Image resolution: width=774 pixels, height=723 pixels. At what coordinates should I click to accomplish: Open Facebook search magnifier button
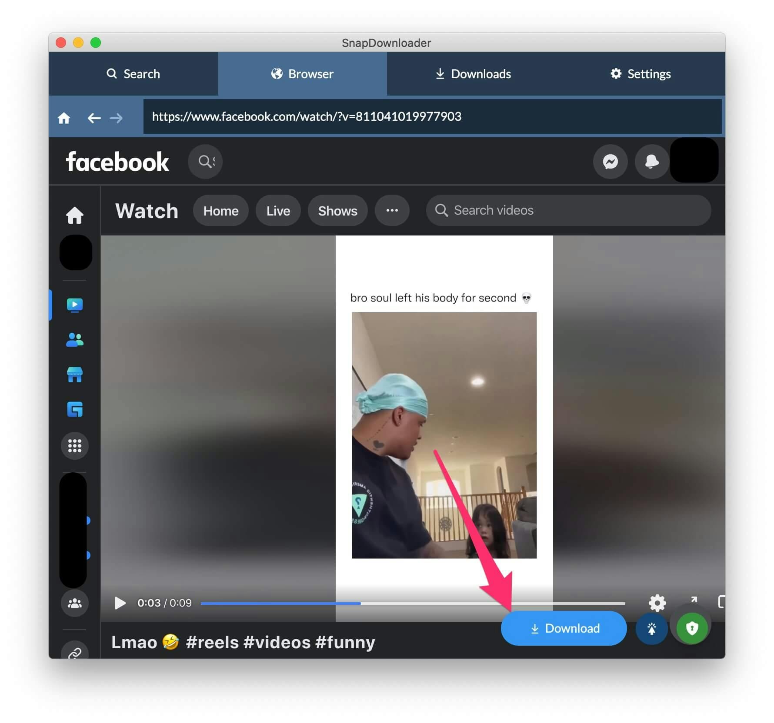[x=205, y=162]
